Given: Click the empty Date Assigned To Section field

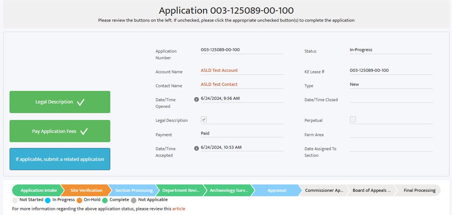Looking at the screenshot, I should pyautogui.click(x=391, y=147).
